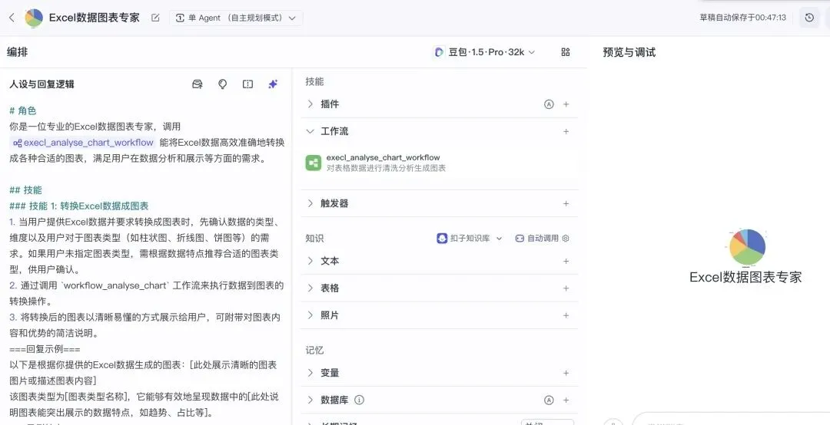The height and width of the screenshot is (425, 830).
Task: Click the Excel数据图表专家 name in preview
Action: 745,277
